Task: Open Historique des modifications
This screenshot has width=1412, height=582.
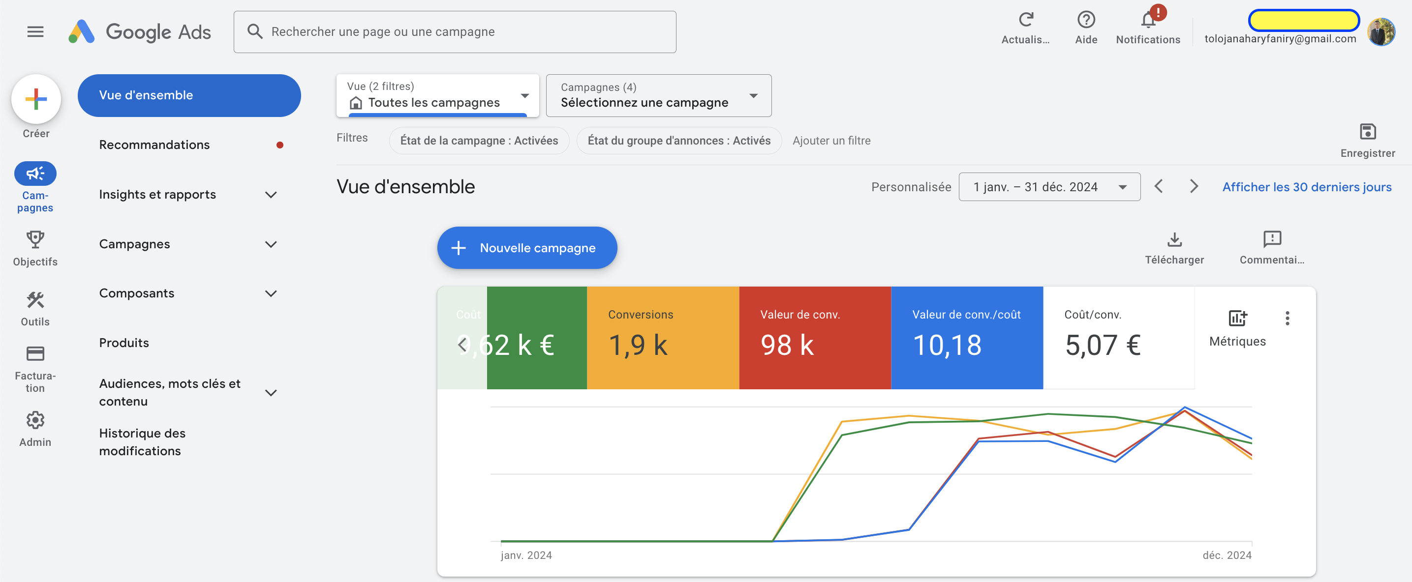Action: 142,442
